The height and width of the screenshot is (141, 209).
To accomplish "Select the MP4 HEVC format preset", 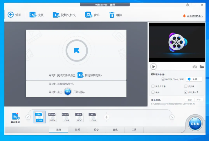I will (80, 117).
